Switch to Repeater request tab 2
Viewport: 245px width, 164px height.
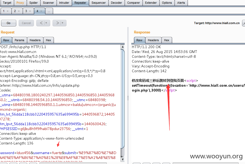click(15, 11)
